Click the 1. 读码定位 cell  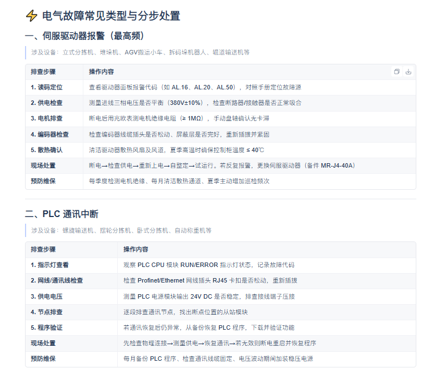(54, 87)
